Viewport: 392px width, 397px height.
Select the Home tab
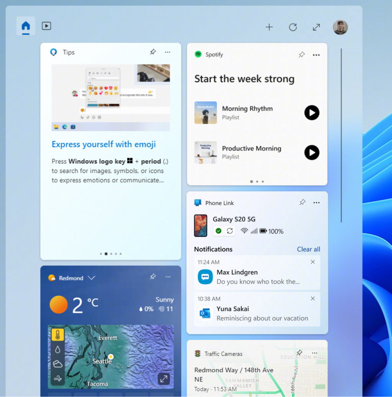26,26
